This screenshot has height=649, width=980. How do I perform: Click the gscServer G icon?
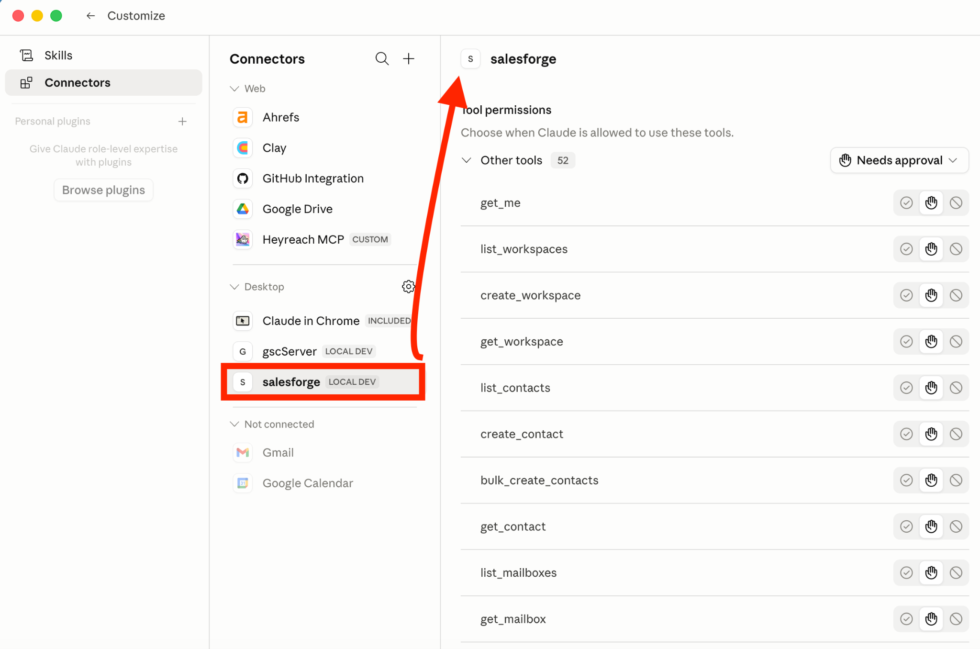tap(243, 351)
